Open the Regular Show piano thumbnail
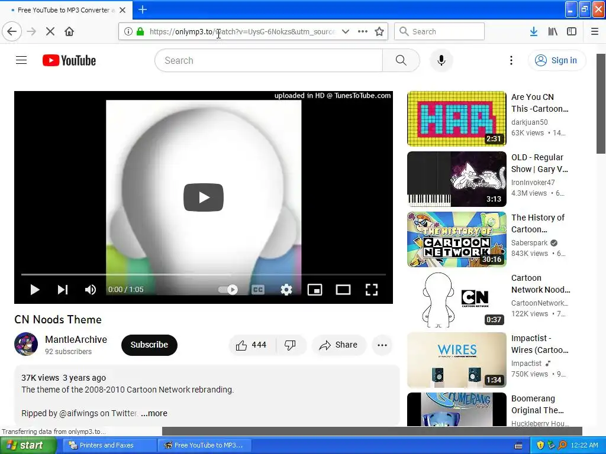Screen dimensions: 606x454 click(456, 179)
